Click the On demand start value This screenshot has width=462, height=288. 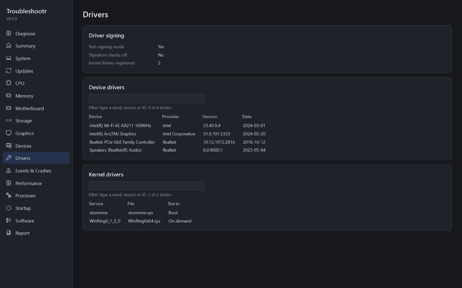[180, 221]
